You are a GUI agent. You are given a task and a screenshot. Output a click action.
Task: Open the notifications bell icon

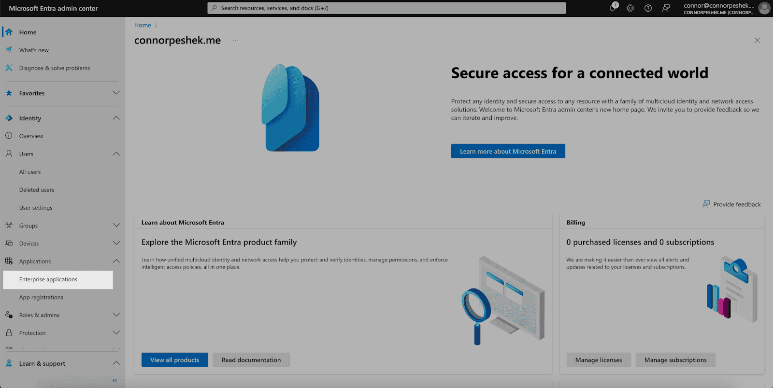(613, 8)
